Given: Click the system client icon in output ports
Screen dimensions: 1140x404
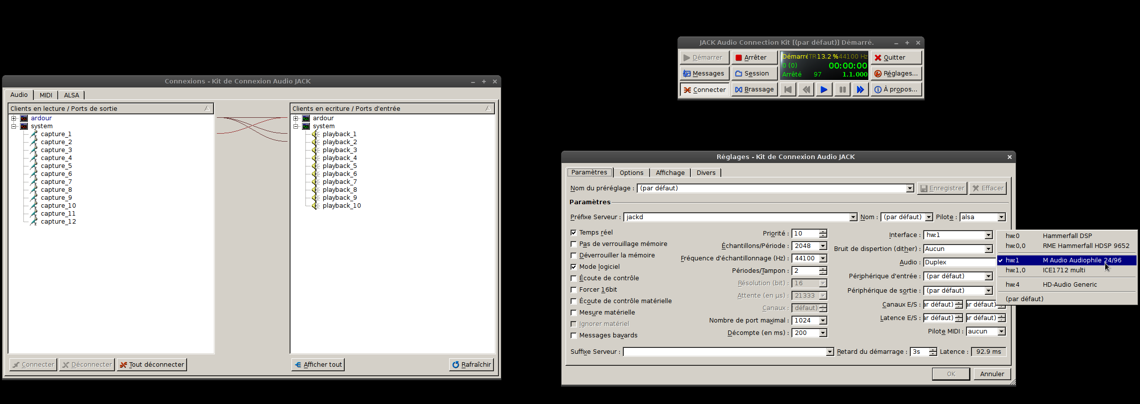Looking at the screenshot, I should click(x=24, y=126).
